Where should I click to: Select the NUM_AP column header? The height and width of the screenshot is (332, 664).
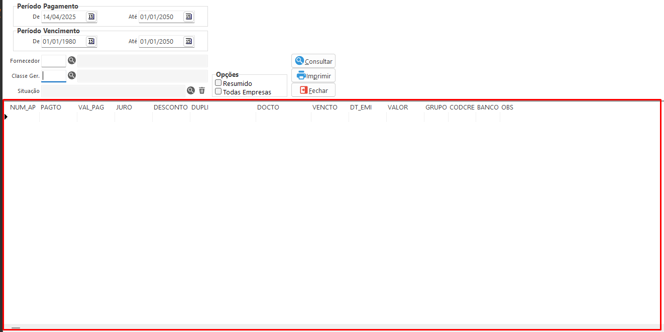(x=23, y=107)
